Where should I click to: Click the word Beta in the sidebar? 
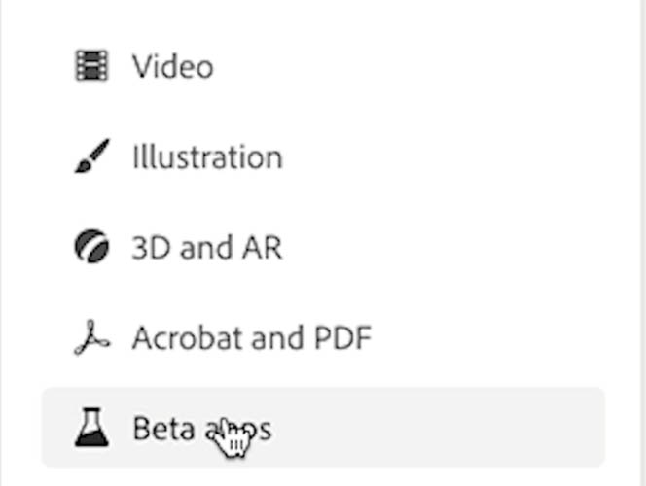point(163,428)
